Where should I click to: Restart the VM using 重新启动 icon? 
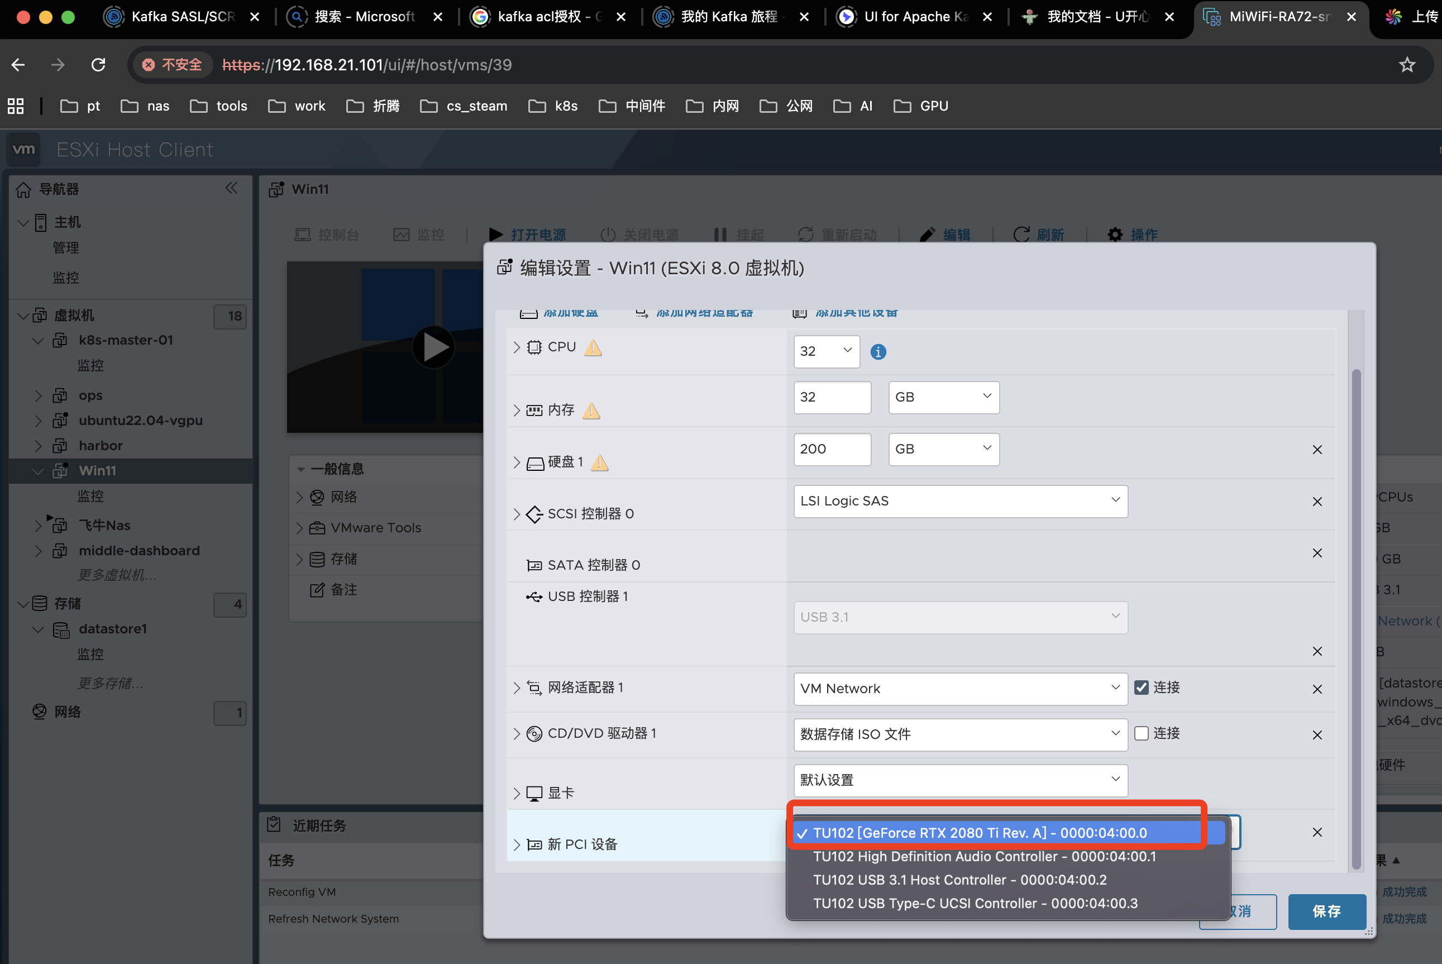tap(806, 233)
